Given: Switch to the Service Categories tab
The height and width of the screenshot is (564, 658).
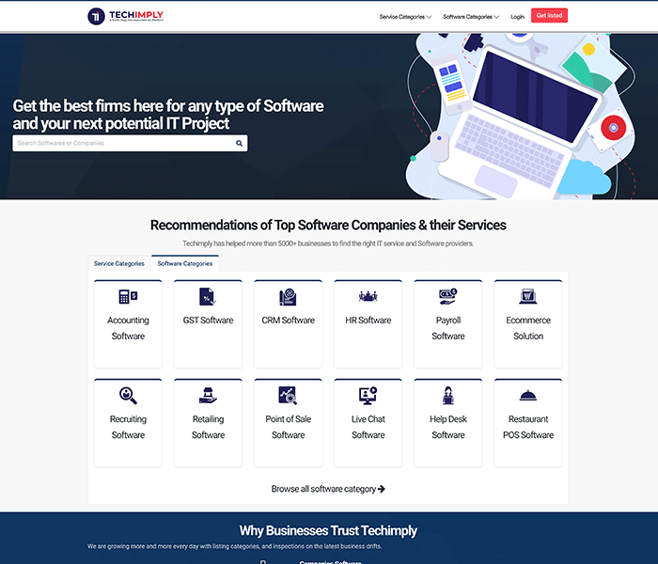Looking at the screenshot, I should point(119,264).
